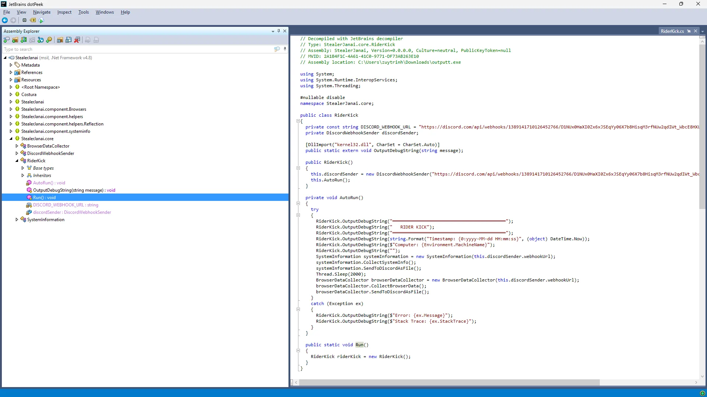Click the splitter bar above the code editor scrollbar
The image size is (707, 397).
(702, 37)
